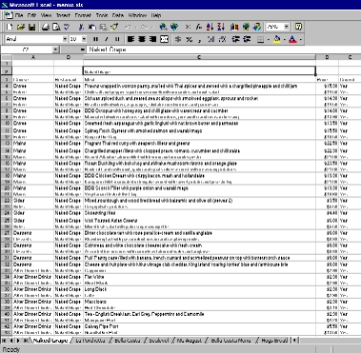Expand the Arial font name dropdown
Image resolution: width=361 pixels, height=353 pixels.
tap(65, 39)
